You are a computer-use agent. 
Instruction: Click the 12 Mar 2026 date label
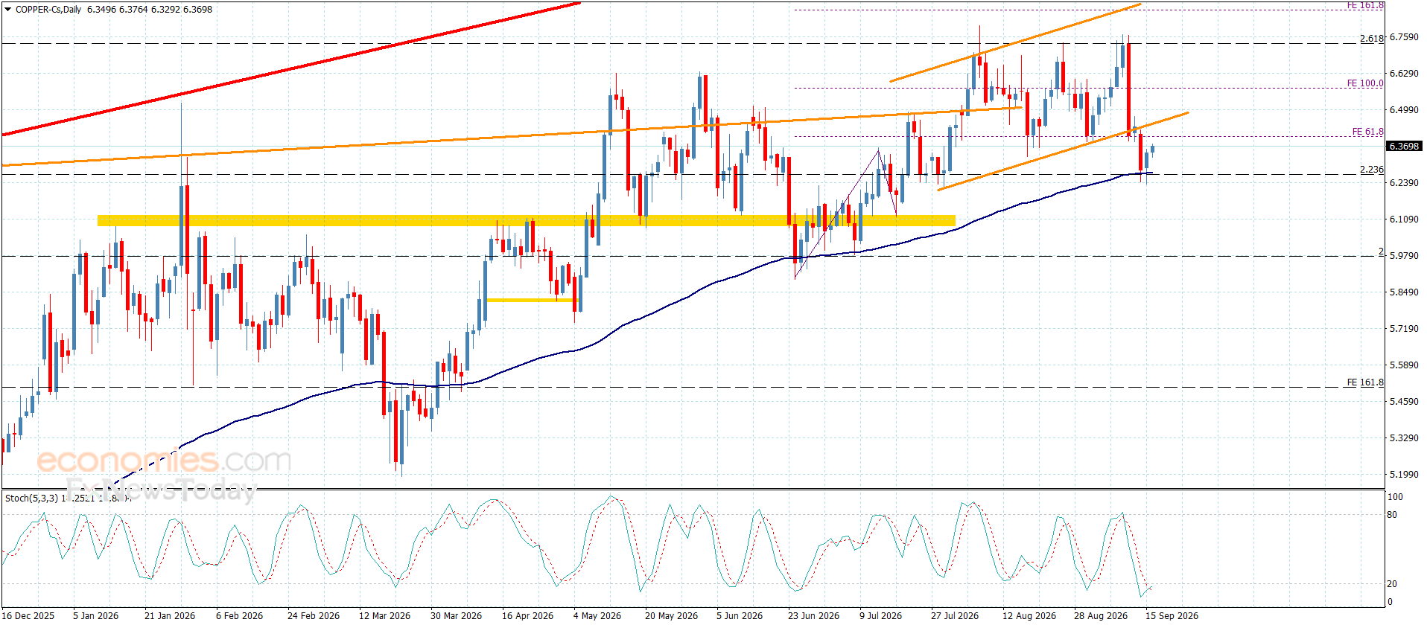pyautogui.click(x=384, y=616)
